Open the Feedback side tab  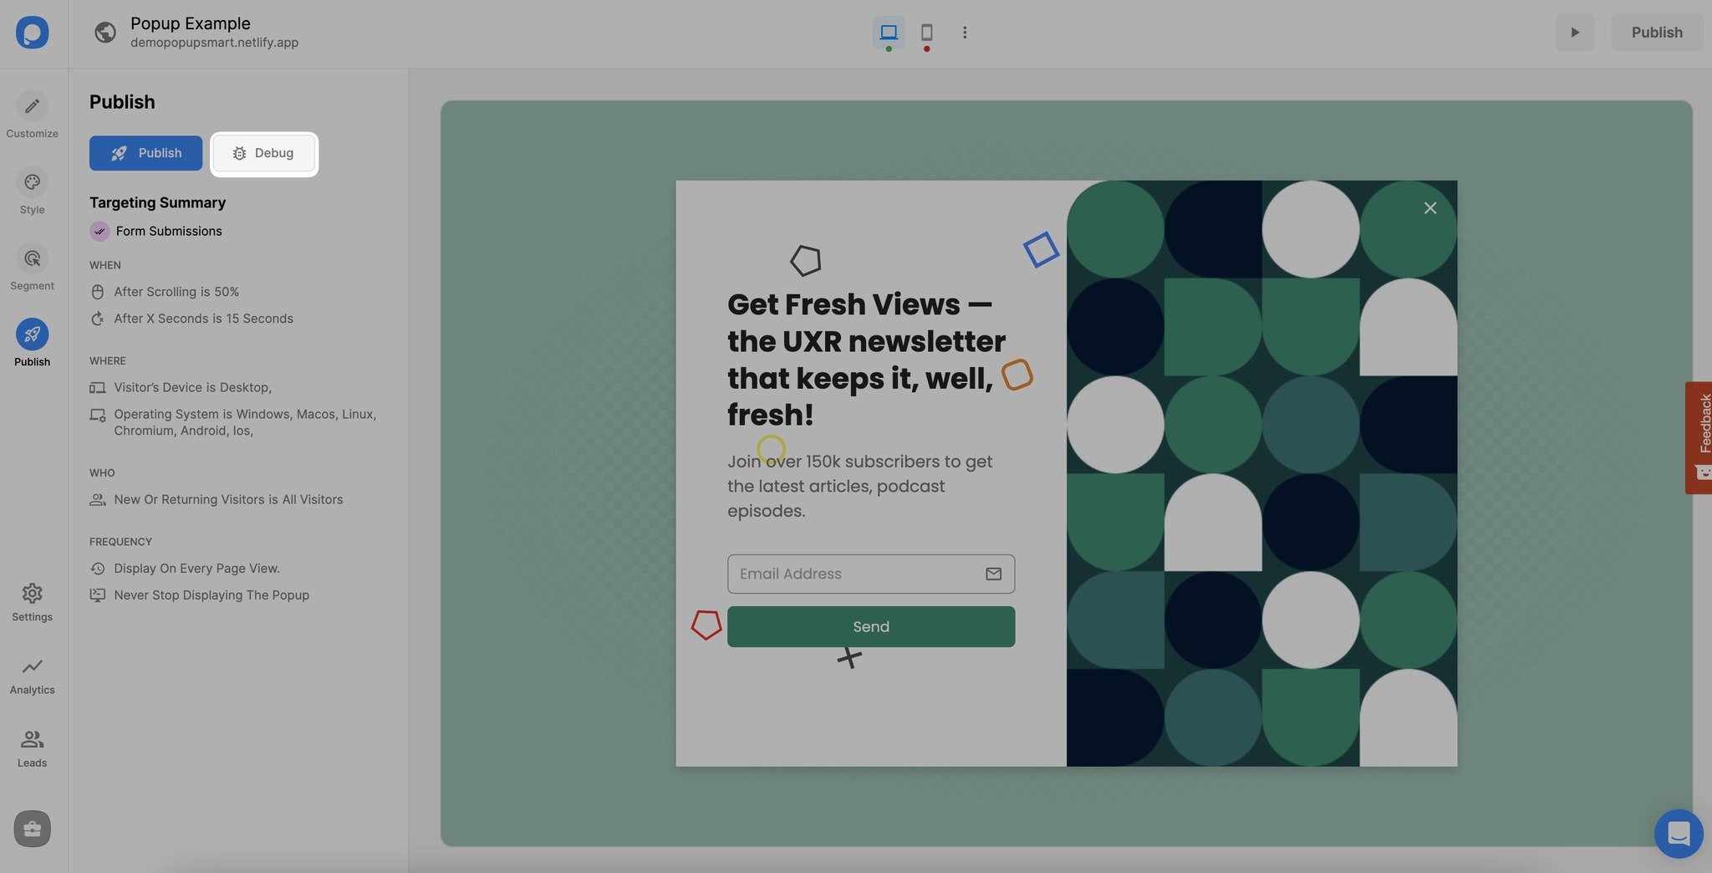(x=1699, y=437)
